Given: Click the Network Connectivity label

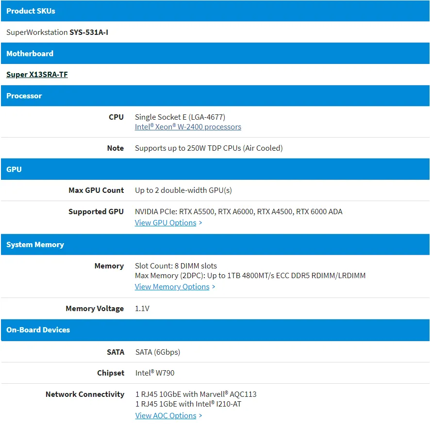Looking at the screenshot, I should [x=85, y=394].
